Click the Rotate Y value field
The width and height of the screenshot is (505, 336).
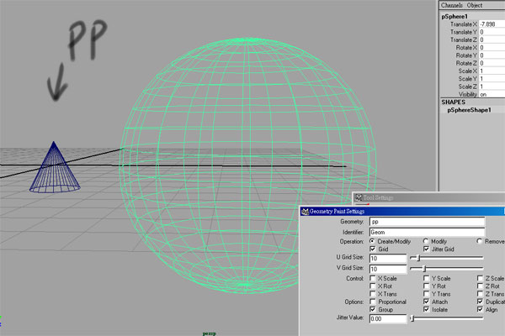[492, 55]
